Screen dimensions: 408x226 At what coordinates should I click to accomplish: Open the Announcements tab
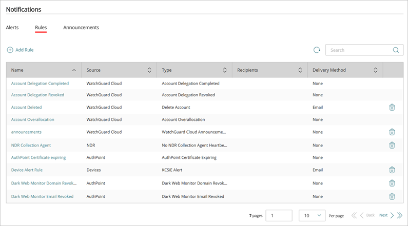click(81, 28)
